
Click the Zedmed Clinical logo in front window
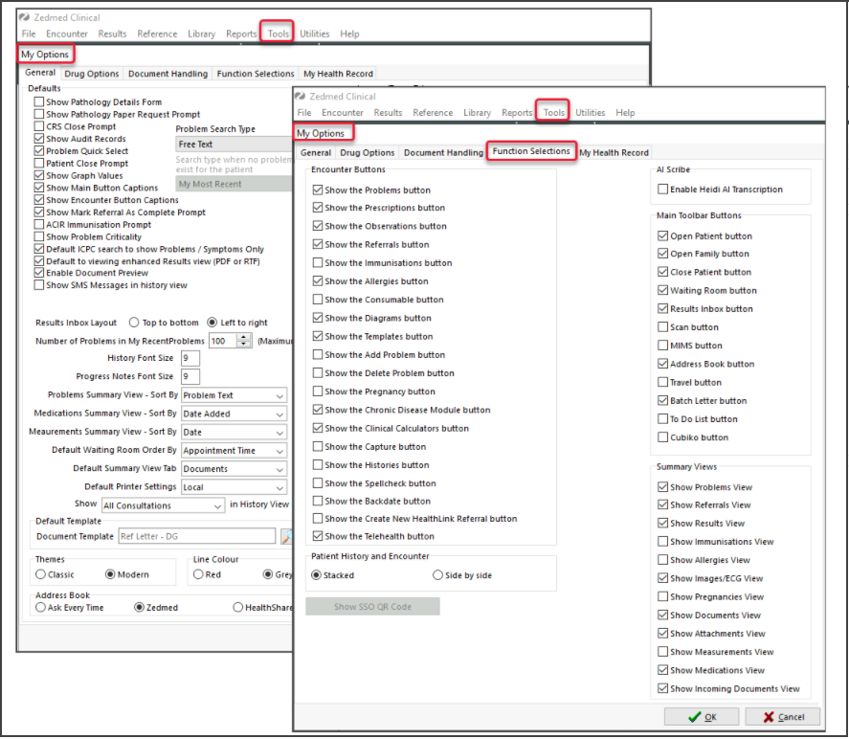[x=300, y=96]
